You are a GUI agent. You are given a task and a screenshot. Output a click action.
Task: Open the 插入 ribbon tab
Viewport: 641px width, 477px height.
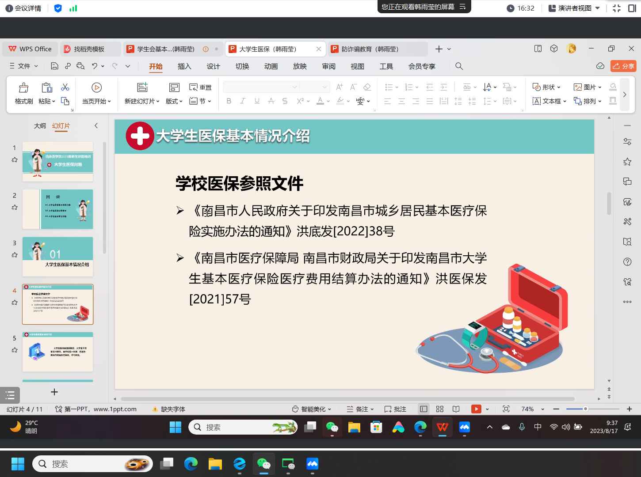184,66
